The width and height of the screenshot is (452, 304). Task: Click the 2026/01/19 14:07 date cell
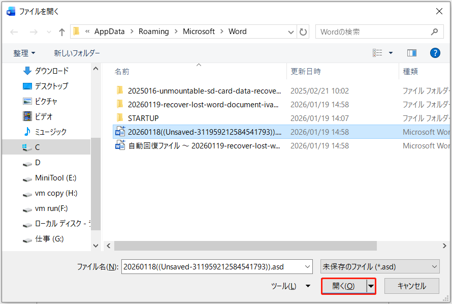319,118
